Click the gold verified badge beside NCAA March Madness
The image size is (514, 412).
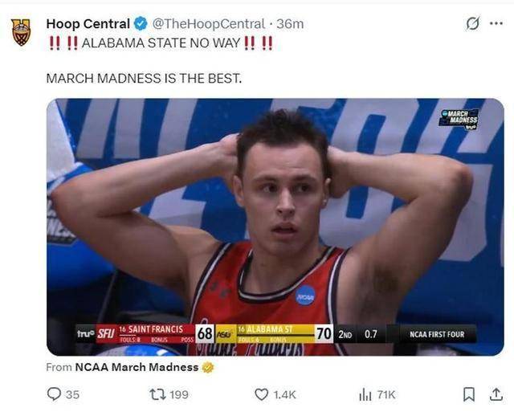point(208,367)
